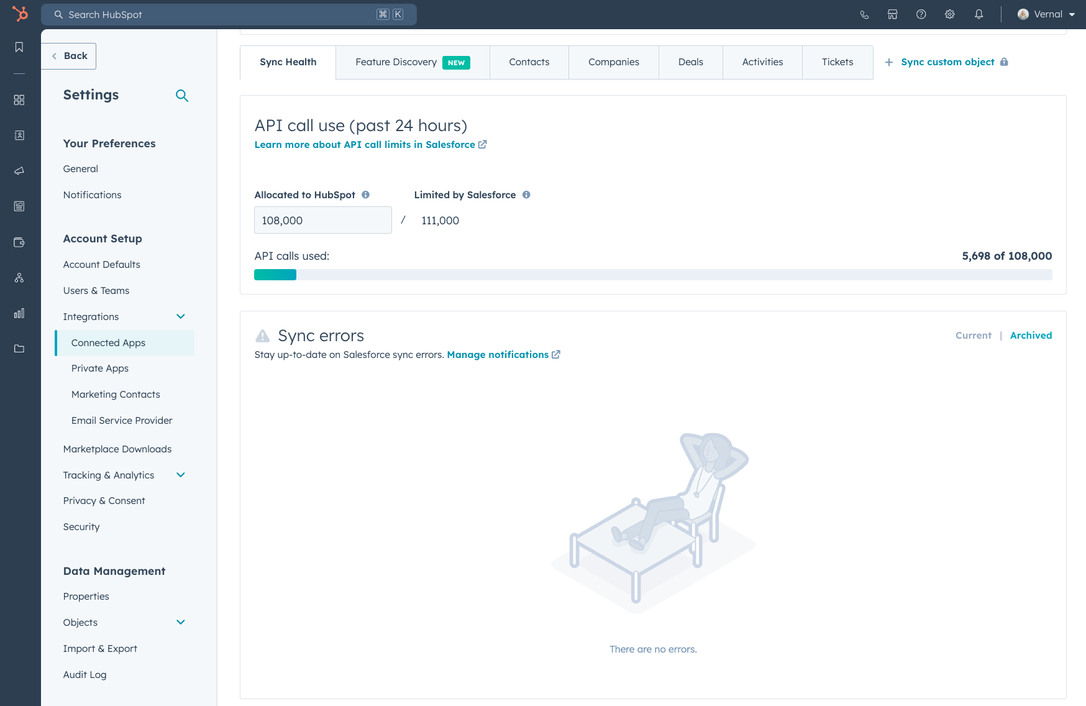
Task: Open the Companies tab
Action: coord(614,62)
